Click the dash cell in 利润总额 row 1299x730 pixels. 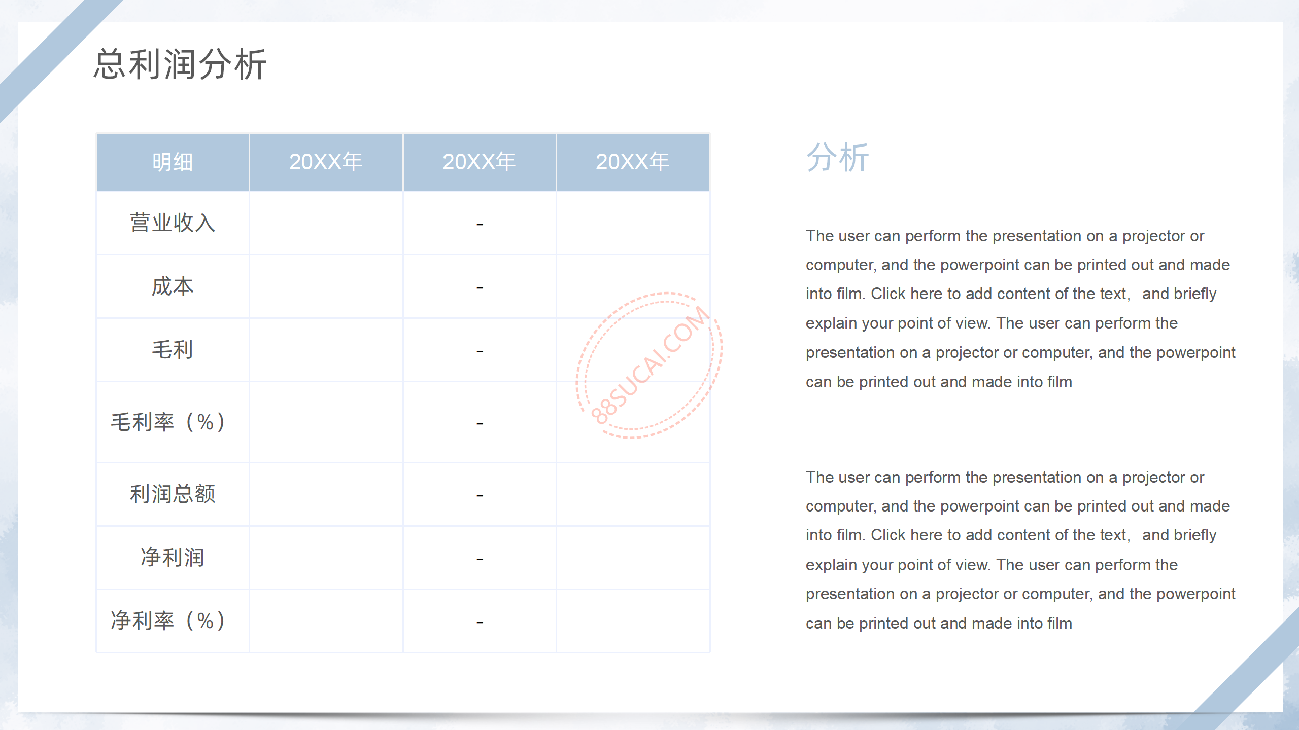(480, 494)
